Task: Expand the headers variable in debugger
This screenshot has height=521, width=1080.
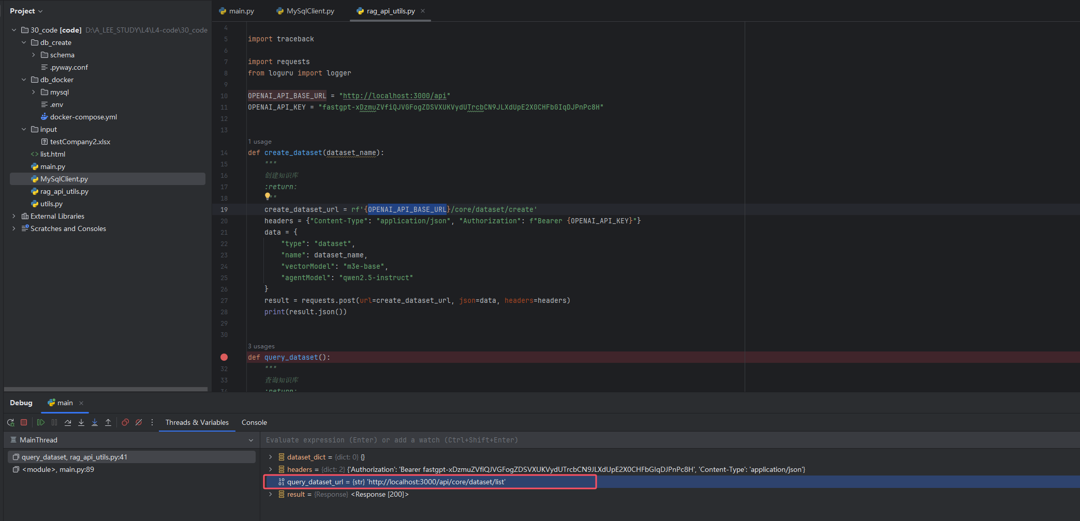Action: point(270,469)
